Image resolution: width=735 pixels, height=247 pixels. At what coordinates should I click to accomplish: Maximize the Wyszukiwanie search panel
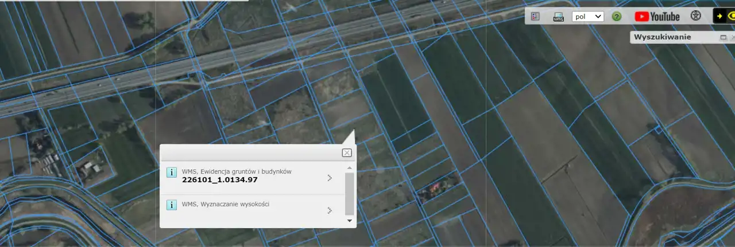point(724,37)
